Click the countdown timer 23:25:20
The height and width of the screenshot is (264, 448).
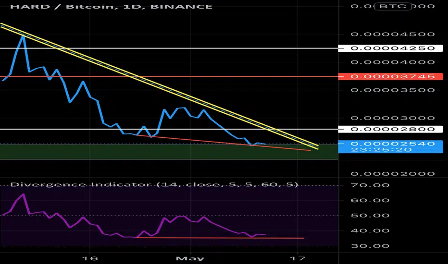pos(381,150)
